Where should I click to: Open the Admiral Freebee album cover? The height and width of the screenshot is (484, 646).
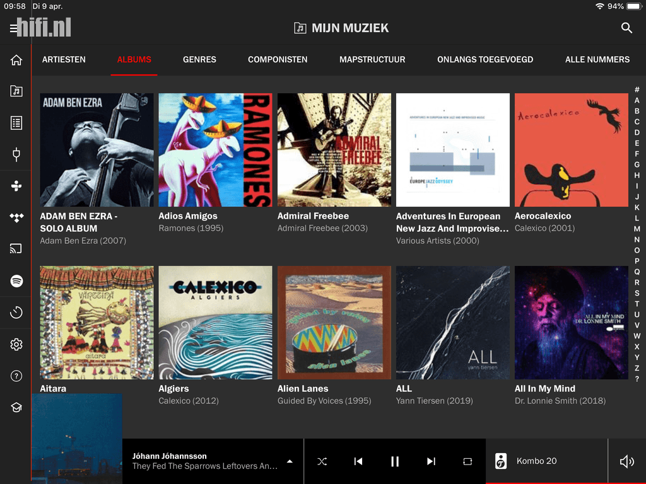tap(334, 150)
